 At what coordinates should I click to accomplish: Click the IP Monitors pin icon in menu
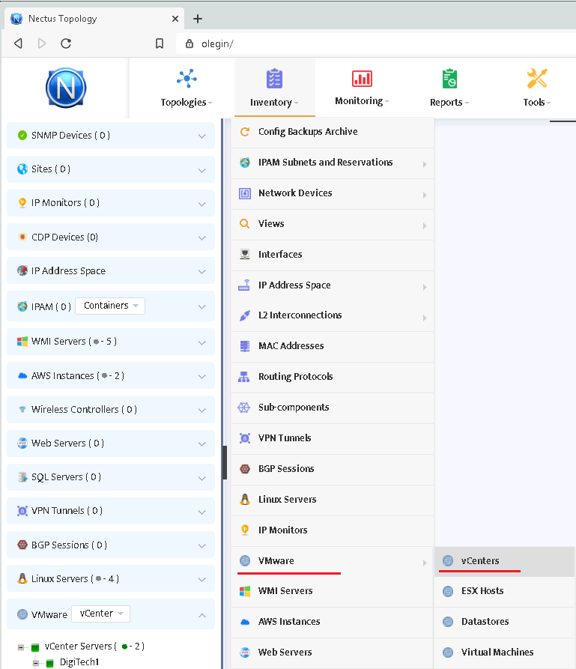pos(245,530)
